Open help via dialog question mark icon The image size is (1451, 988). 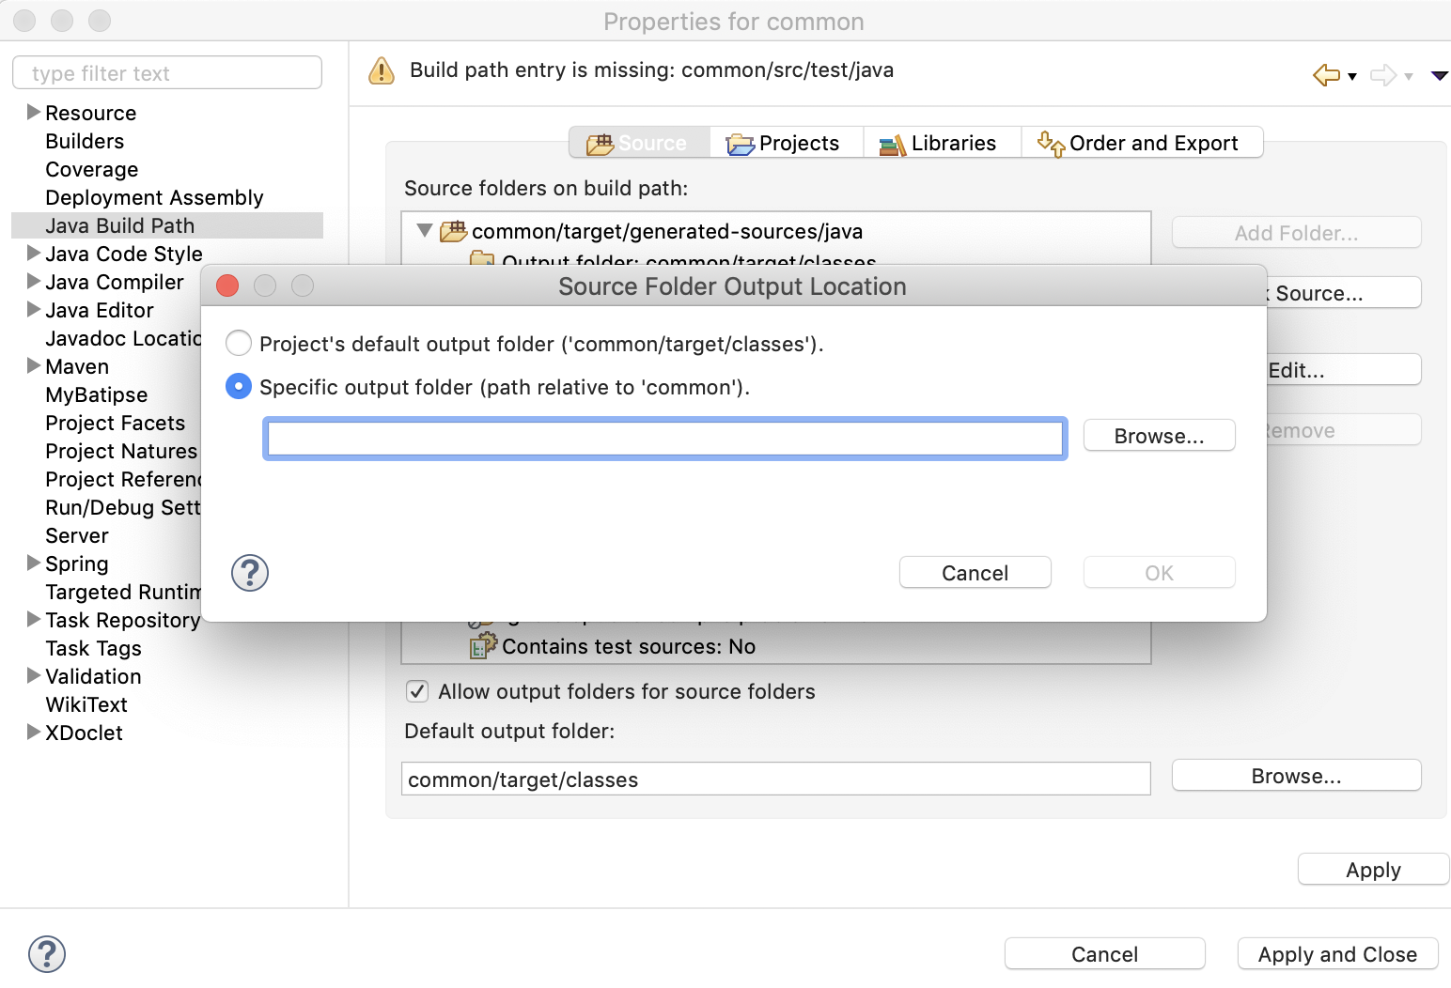(x=249, y=573)
